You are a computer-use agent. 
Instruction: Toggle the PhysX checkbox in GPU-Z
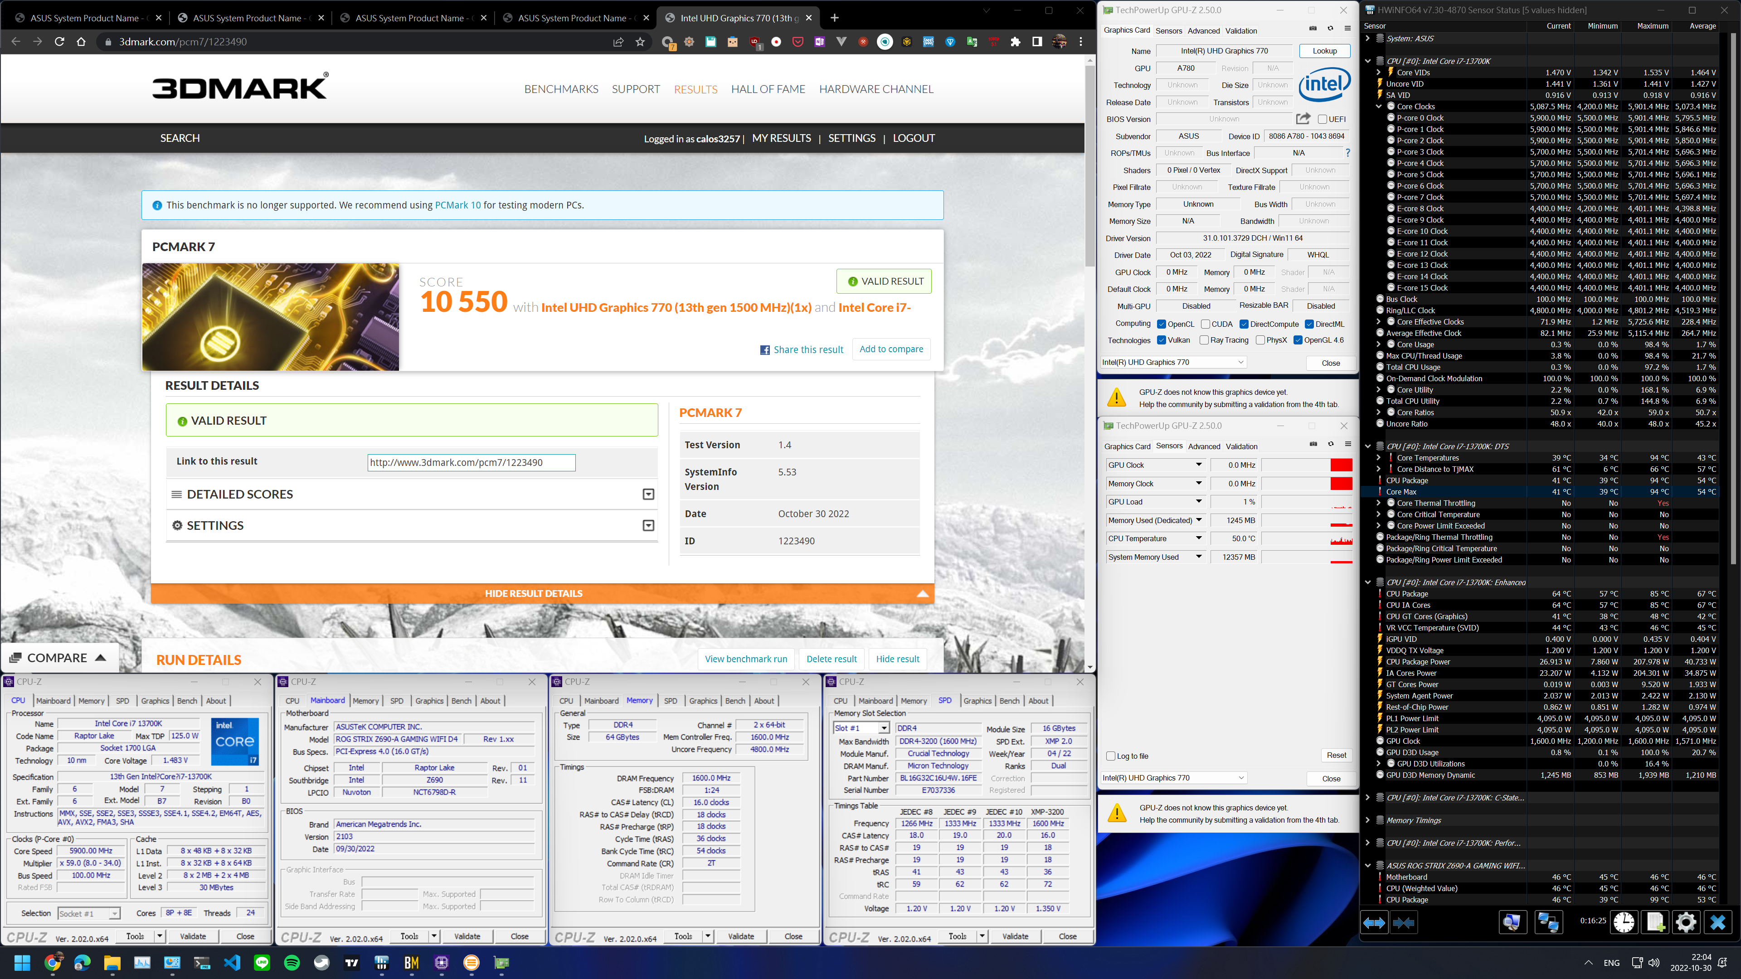coord(1260,340)
